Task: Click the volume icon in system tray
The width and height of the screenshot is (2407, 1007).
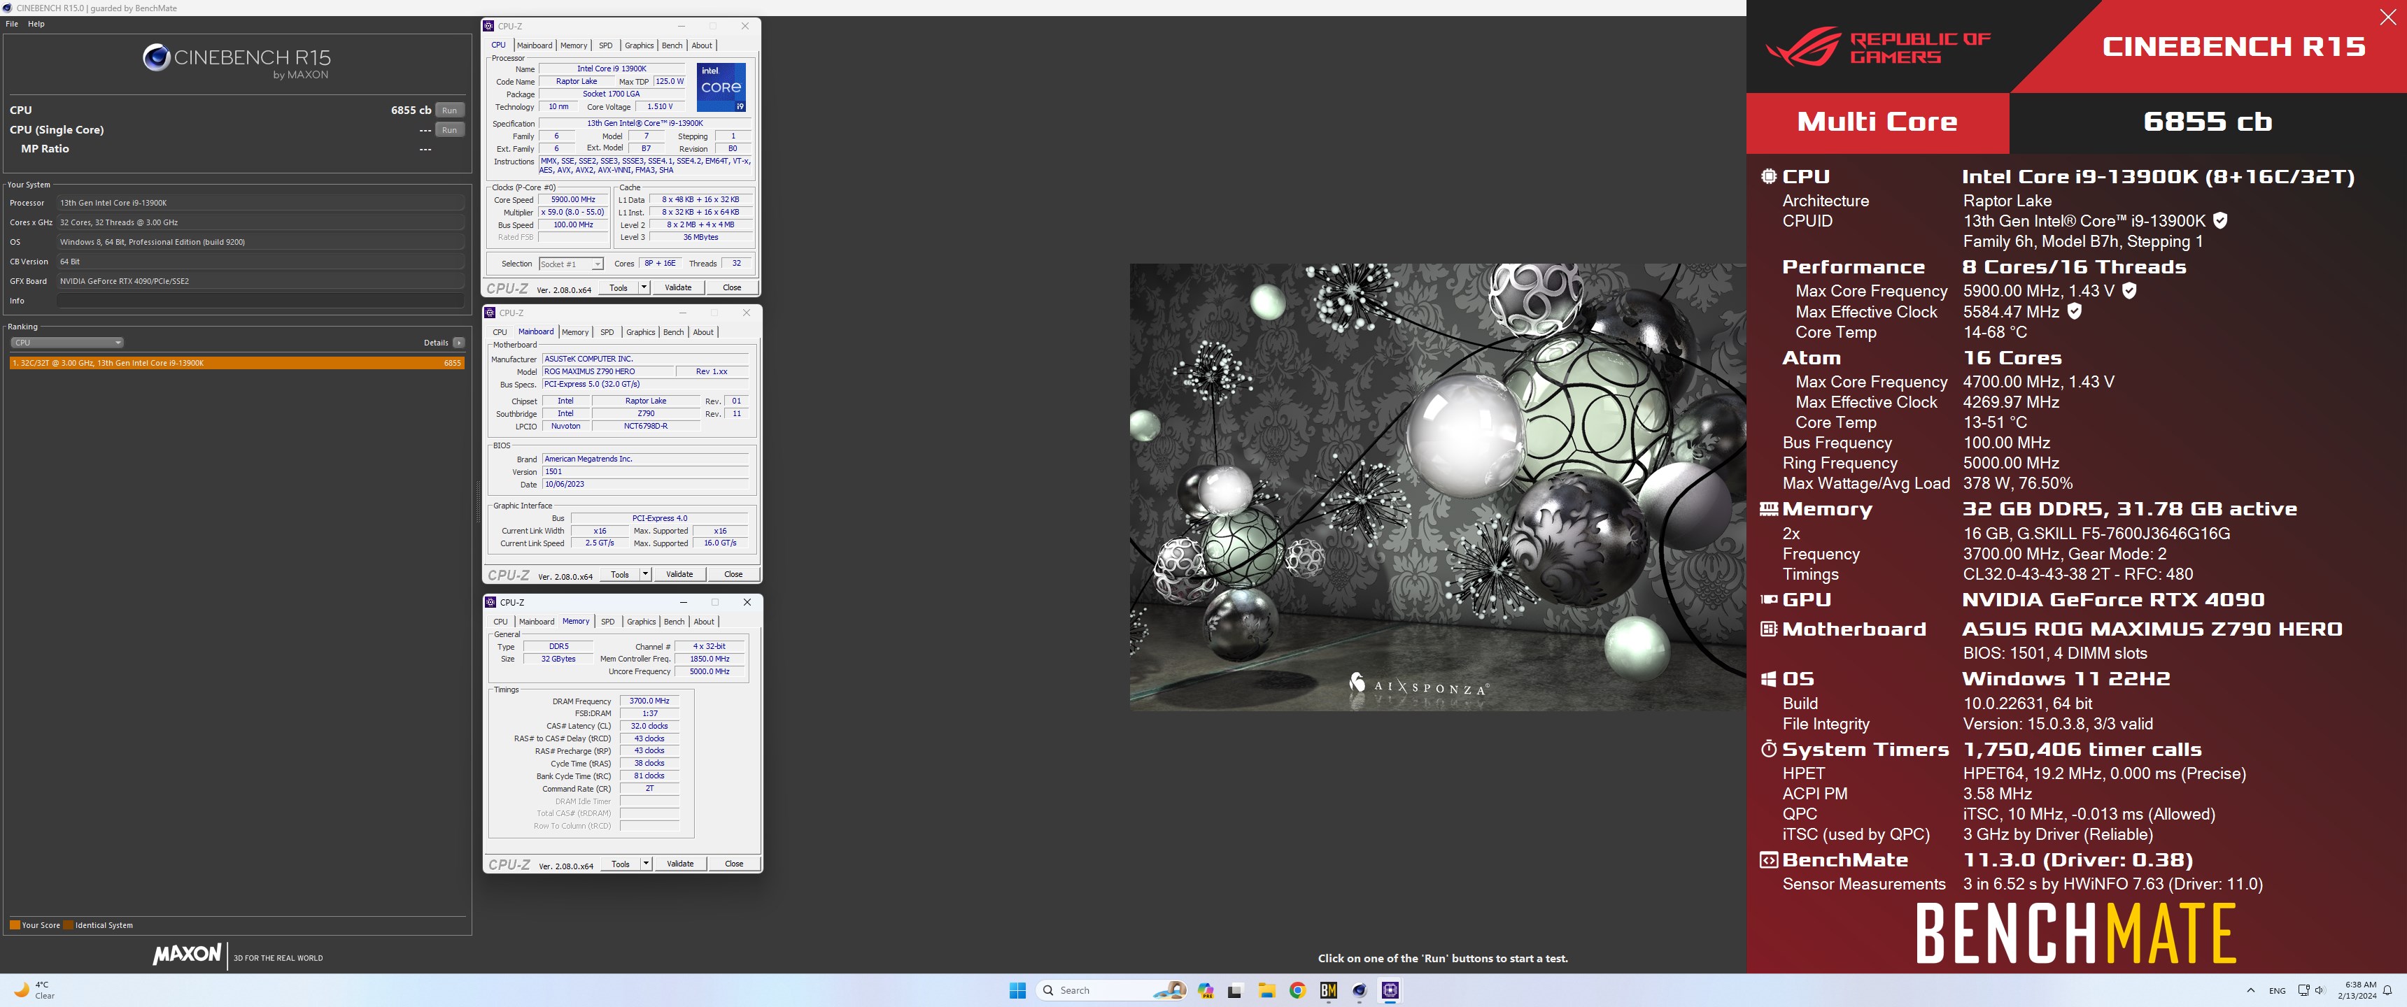Action: [2319, 990]
